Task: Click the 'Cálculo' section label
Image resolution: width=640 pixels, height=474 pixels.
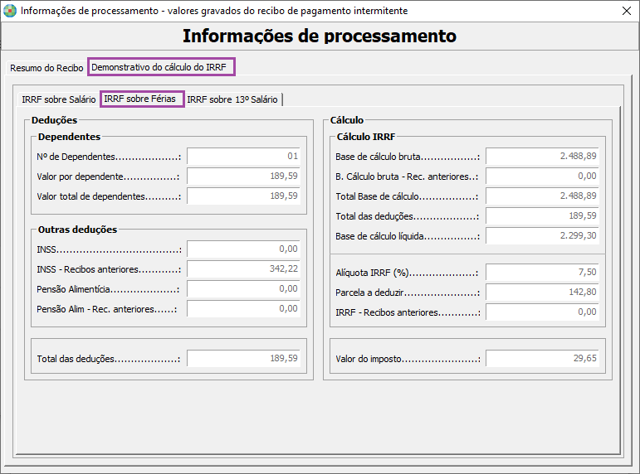Action: click(x=346, y=120)
